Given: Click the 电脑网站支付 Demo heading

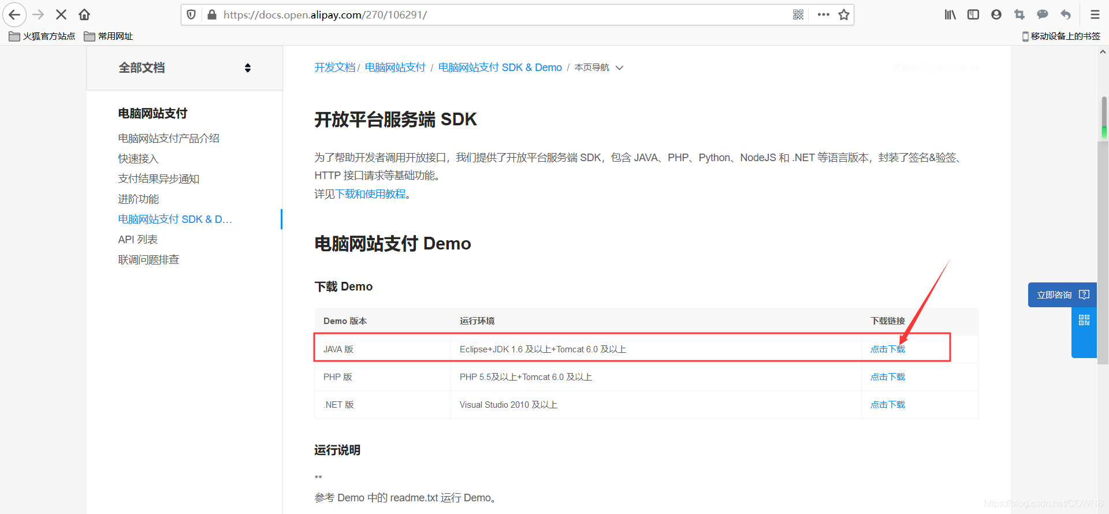Looking at the screenshot, I should [x=393, y=244].
